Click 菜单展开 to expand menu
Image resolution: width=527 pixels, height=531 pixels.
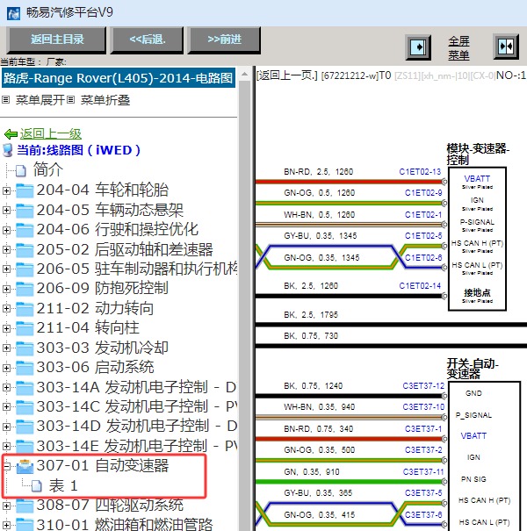[x=40, y=100]
